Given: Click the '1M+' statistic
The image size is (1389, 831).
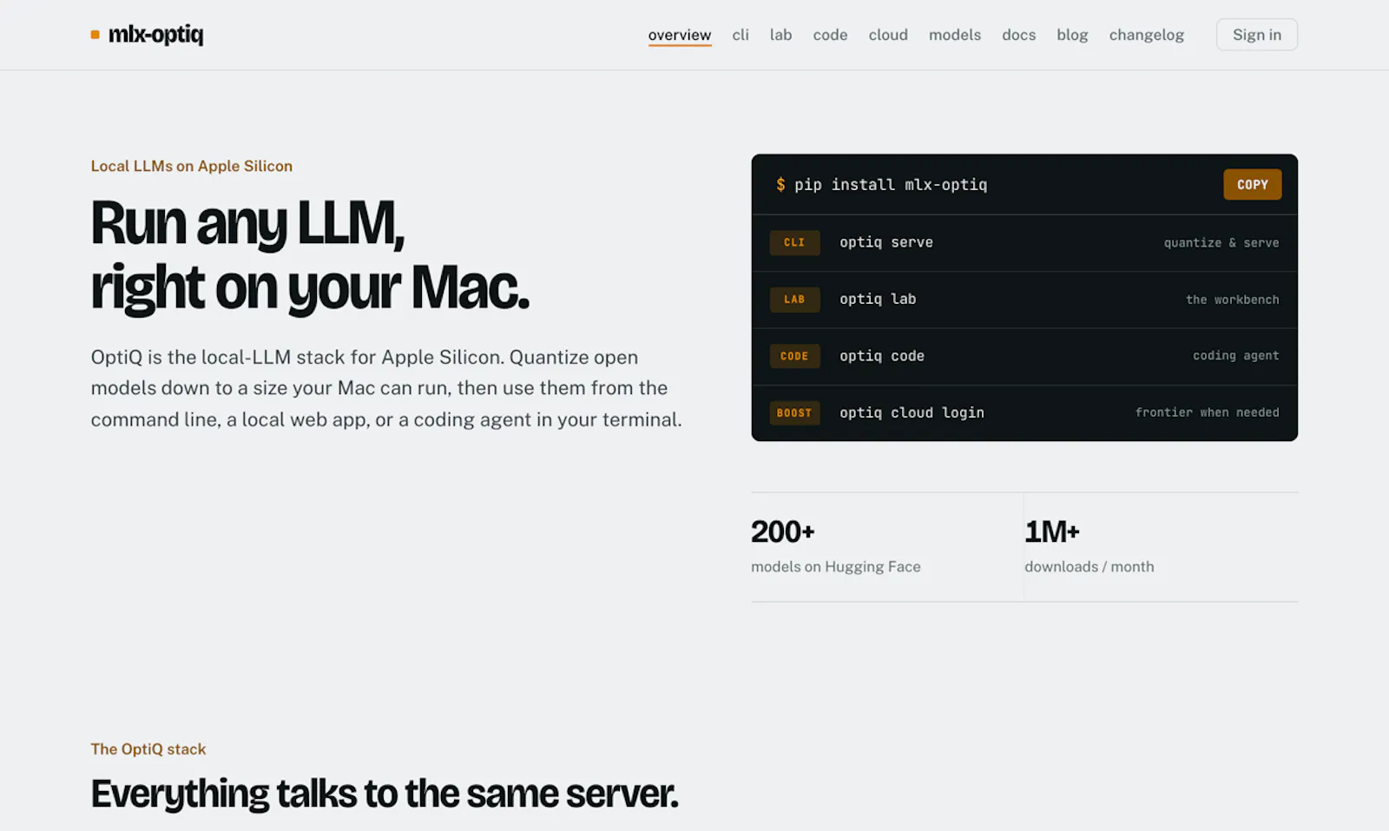Looking at the screenshot, I should point(1052,531).
